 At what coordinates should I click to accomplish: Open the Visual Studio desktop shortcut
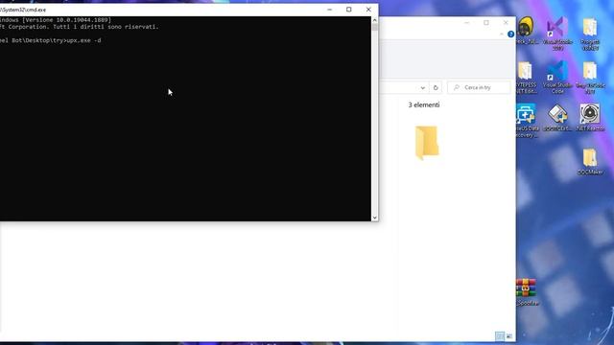click(557, 34)
